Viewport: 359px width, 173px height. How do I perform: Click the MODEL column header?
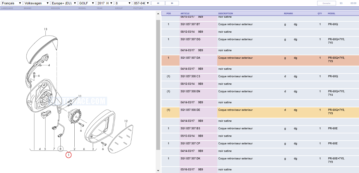coord(331,14)
